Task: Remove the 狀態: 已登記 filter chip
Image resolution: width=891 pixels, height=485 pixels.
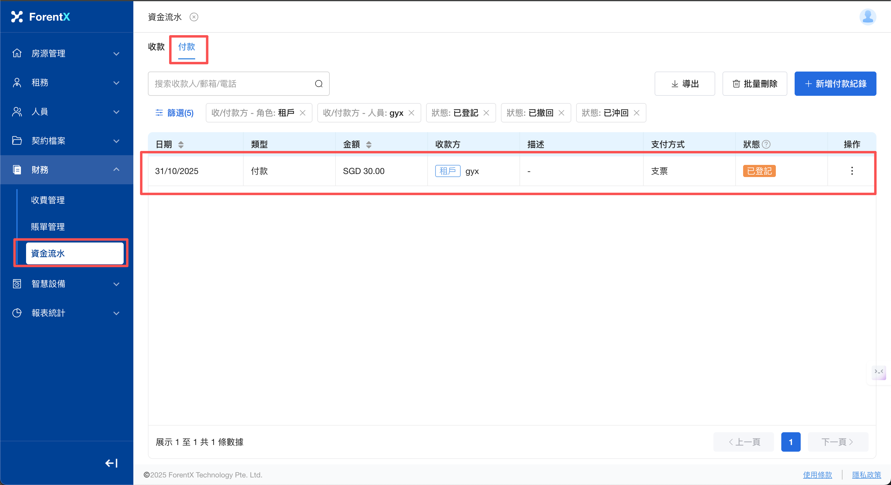Action: pos(486,113)
